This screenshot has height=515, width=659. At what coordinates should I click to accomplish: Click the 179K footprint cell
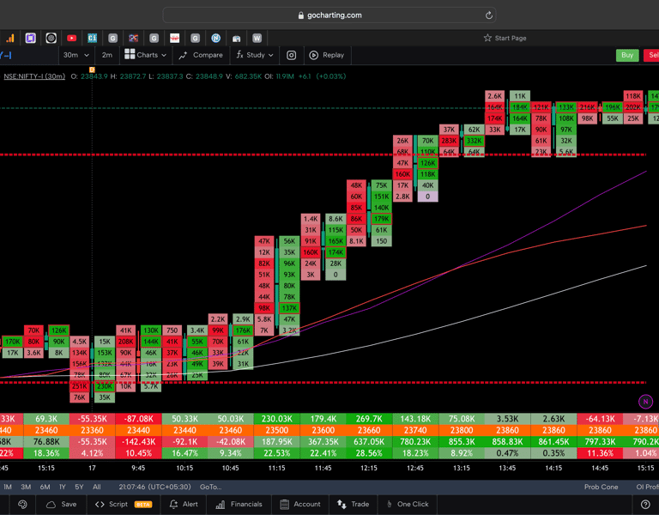(x=381, y=219)
